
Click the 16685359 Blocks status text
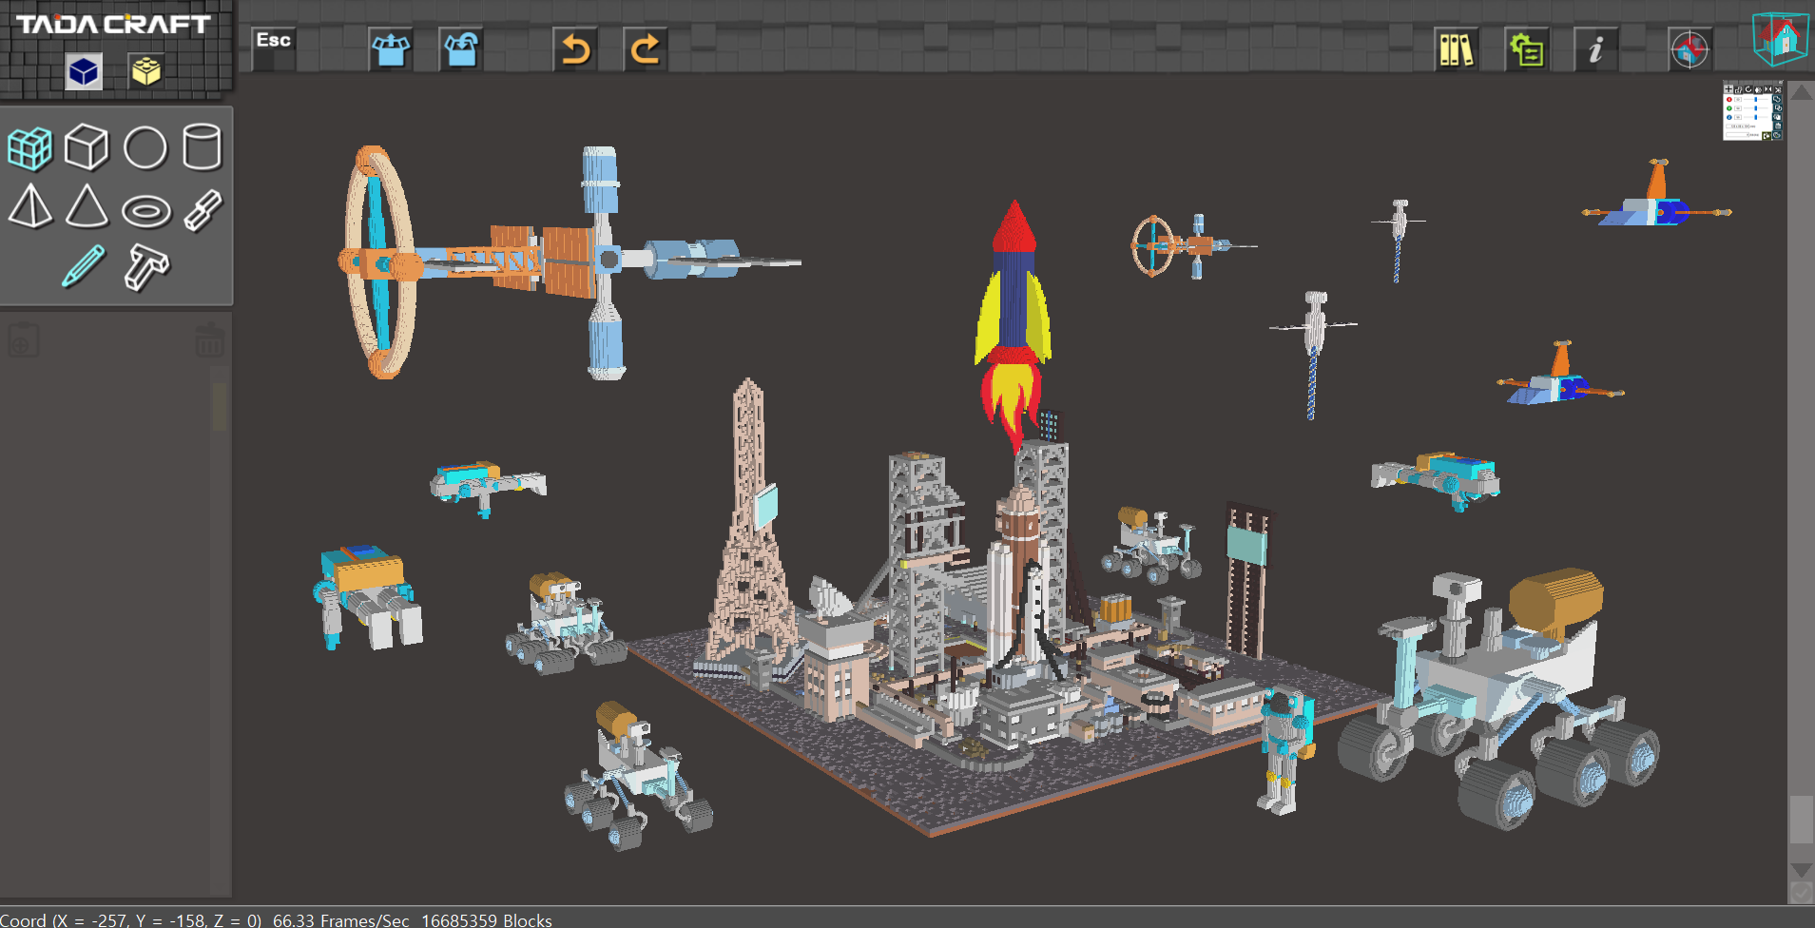click(x=487, y=919)
